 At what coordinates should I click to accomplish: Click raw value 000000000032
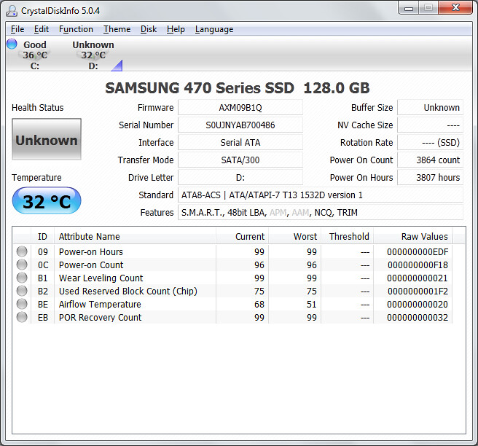pos(418,317)
